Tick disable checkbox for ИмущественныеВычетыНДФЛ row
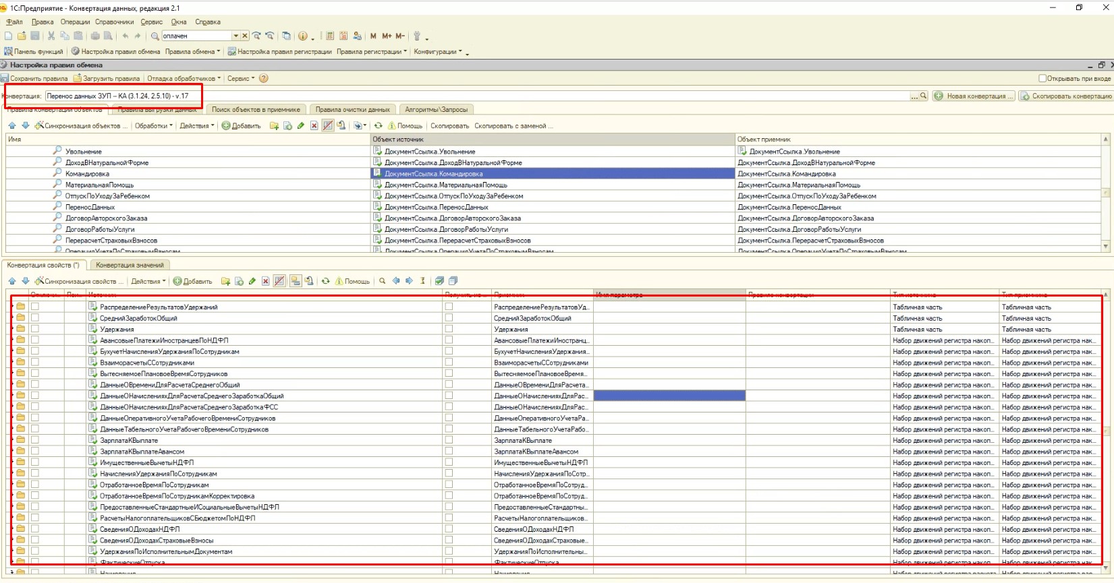This screenshot has width=1114, height=583. click(34, 462)
